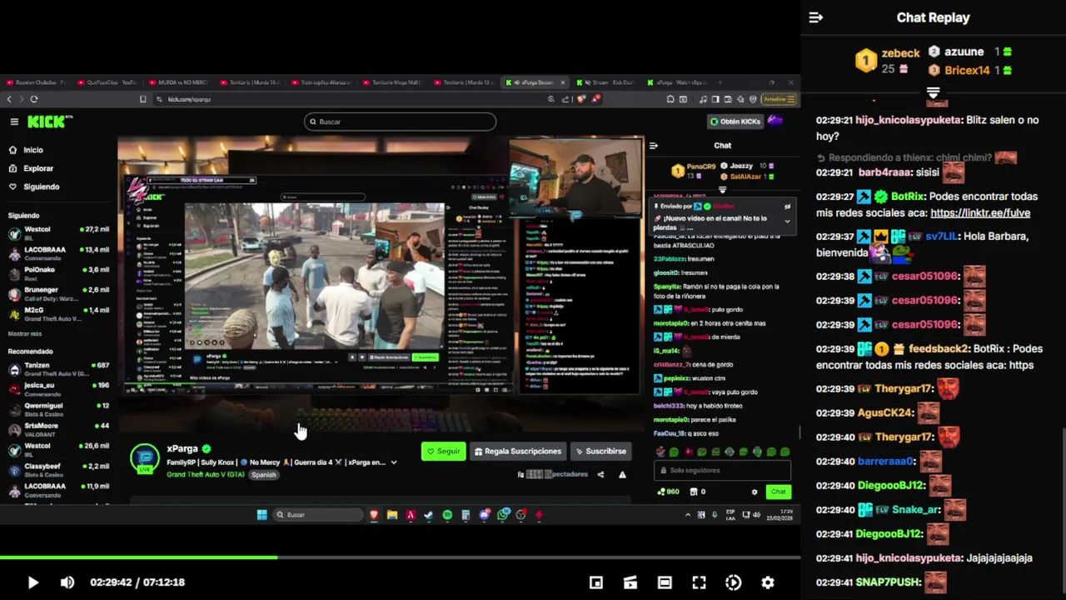Click the kick.com/xparga address bar
The width and height of the screenshot is (1066, 600).
(350, 99)
